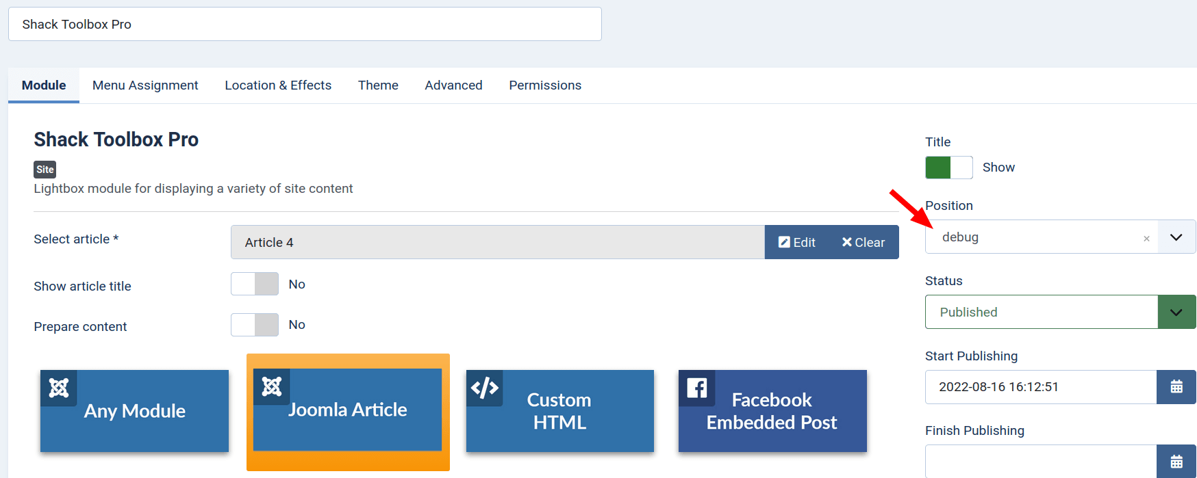Expand the Position dropdown arrow

[x=1176, y=237]
